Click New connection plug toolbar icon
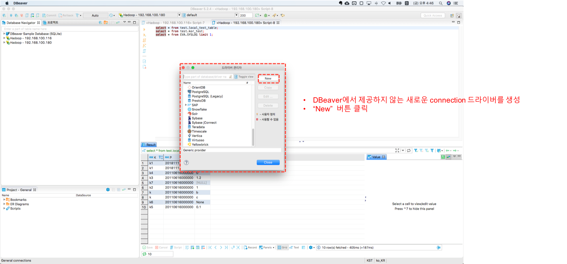 click(x=4, y=15)
